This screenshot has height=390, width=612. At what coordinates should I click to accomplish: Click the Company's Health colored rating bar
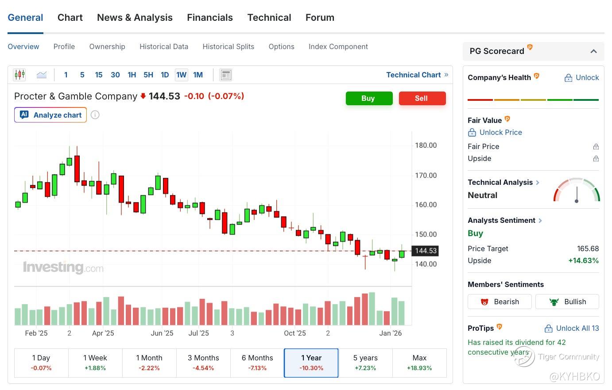[x=533, y=100]
